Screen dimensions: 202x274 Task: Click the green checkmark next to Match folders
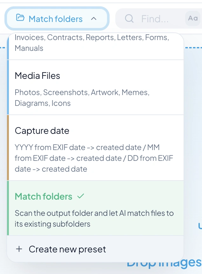click(81, 196)
